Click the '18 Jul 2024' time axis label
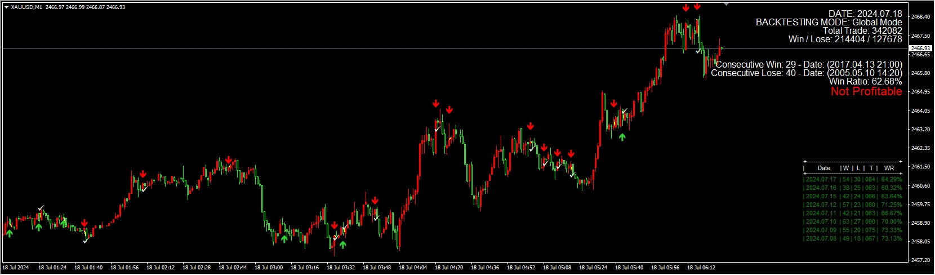 click(x=16, y=268)
